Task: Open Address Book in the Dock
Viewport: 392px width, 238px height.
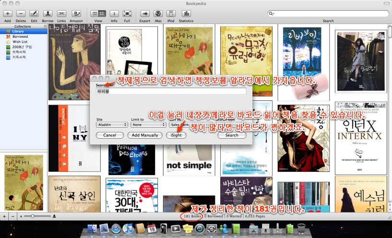Action: pyautogui.click(x=140, y=228)
